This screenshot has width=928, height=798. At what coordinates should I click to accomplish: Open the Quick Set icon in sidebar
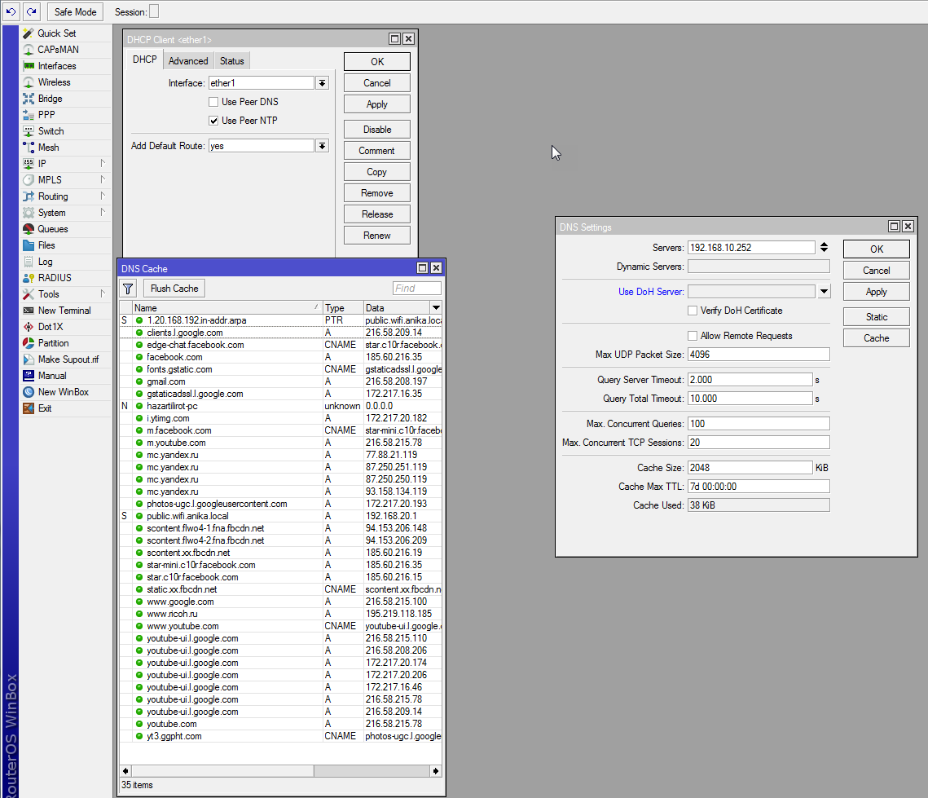coord(29,33)
